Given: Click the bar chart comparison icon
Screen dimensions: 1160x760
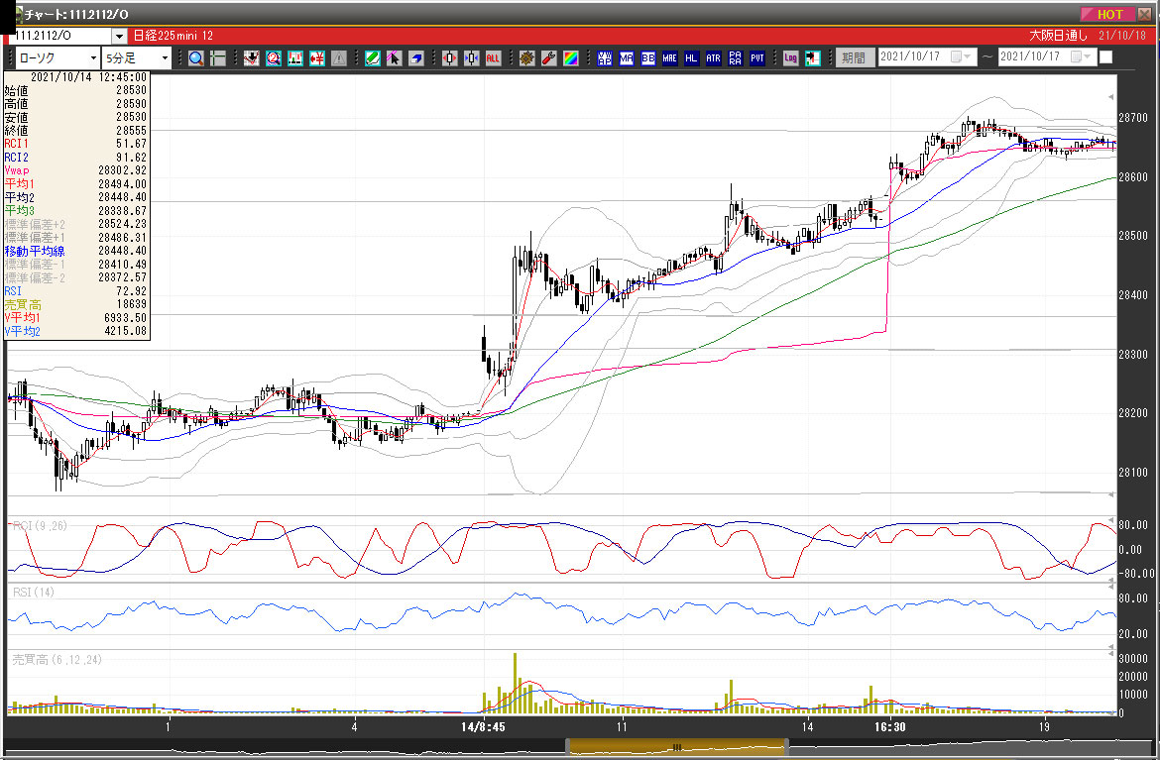Looking at the screenshot, I should coord(295,57).
